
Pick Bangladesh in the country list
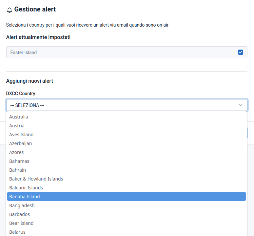pyautogui.click(x=22, y=205)
